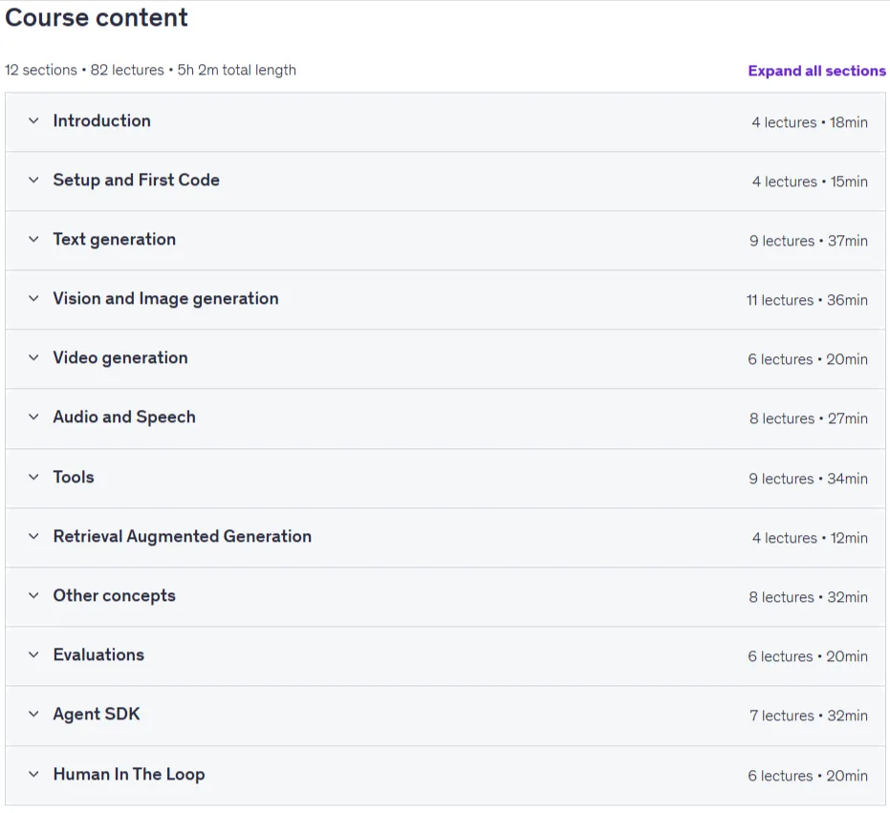The image size is (890, 813).
Task: Expand the Other concepts chevron
Action: [x=34, y=595]
